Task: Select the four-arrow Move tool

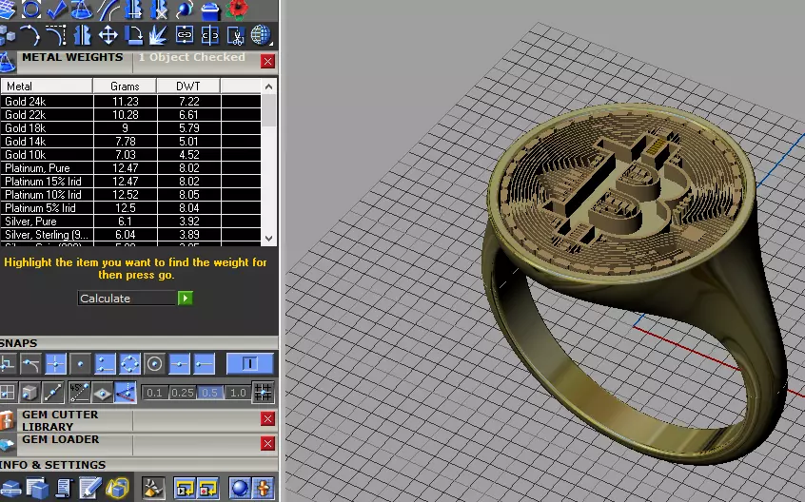Action: pyautogui.click(x=108, y=35)
